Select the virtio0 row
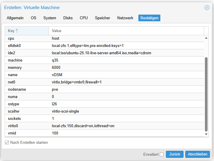The image size is (214, 161). [x=104, y=126]
